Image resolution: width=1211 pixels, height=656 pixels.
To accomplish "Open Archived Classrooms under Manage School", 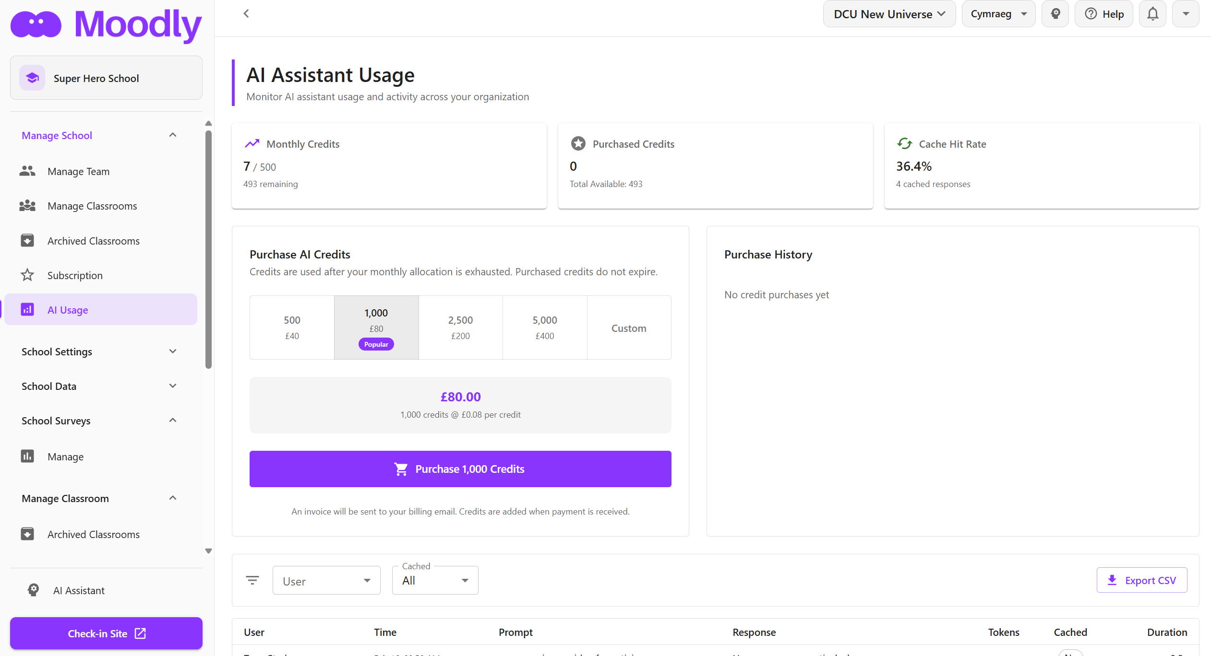I will (x=93, y=241).
